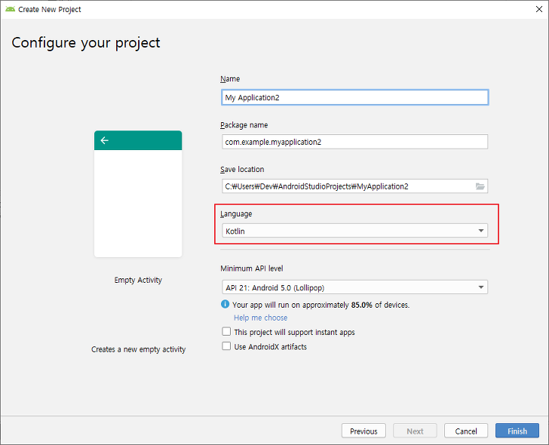This screenshot has width=549, height=445.
Task: Check the 'Use AndroidX artifacts' box
Action: click(x=226, y=346)
